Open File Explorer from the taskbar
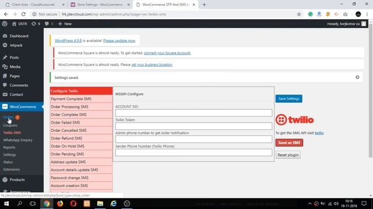Viewport: 373px width, 209px height. click(100, 204)
